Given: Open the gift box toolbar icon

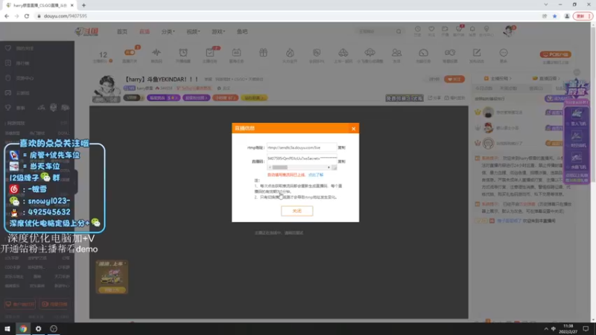Looking at the screenshot, I should tap(263, 52).
